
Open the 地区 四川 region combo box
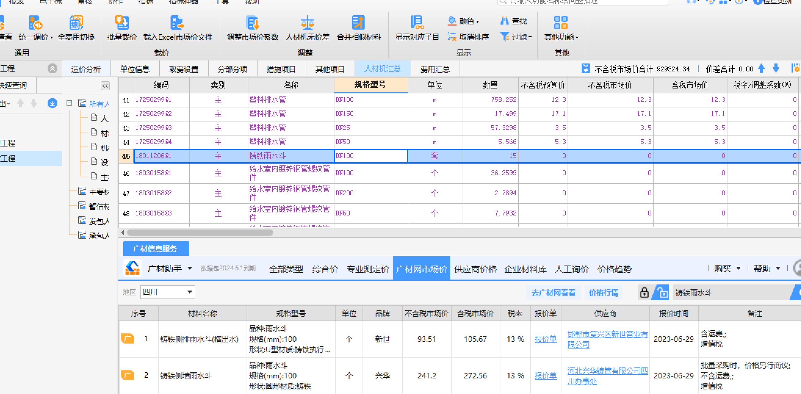coord(168,292)
